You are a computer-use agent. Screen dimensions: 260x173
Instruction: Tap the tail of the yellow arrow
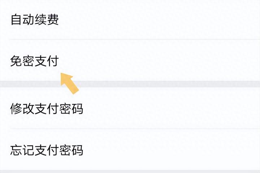(x=75, y=90)
